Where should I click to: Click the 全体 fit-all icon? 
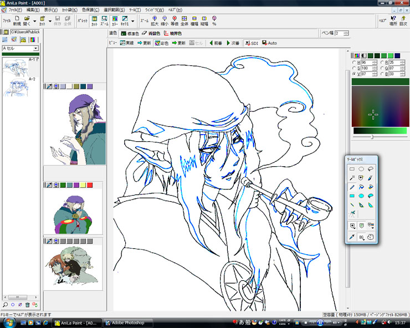[x=184, y=20]
